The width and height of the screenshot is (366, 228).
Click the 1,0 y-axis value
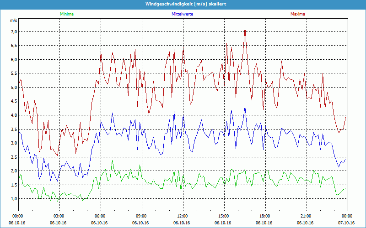pyautogui.click(x=14, y=199)
